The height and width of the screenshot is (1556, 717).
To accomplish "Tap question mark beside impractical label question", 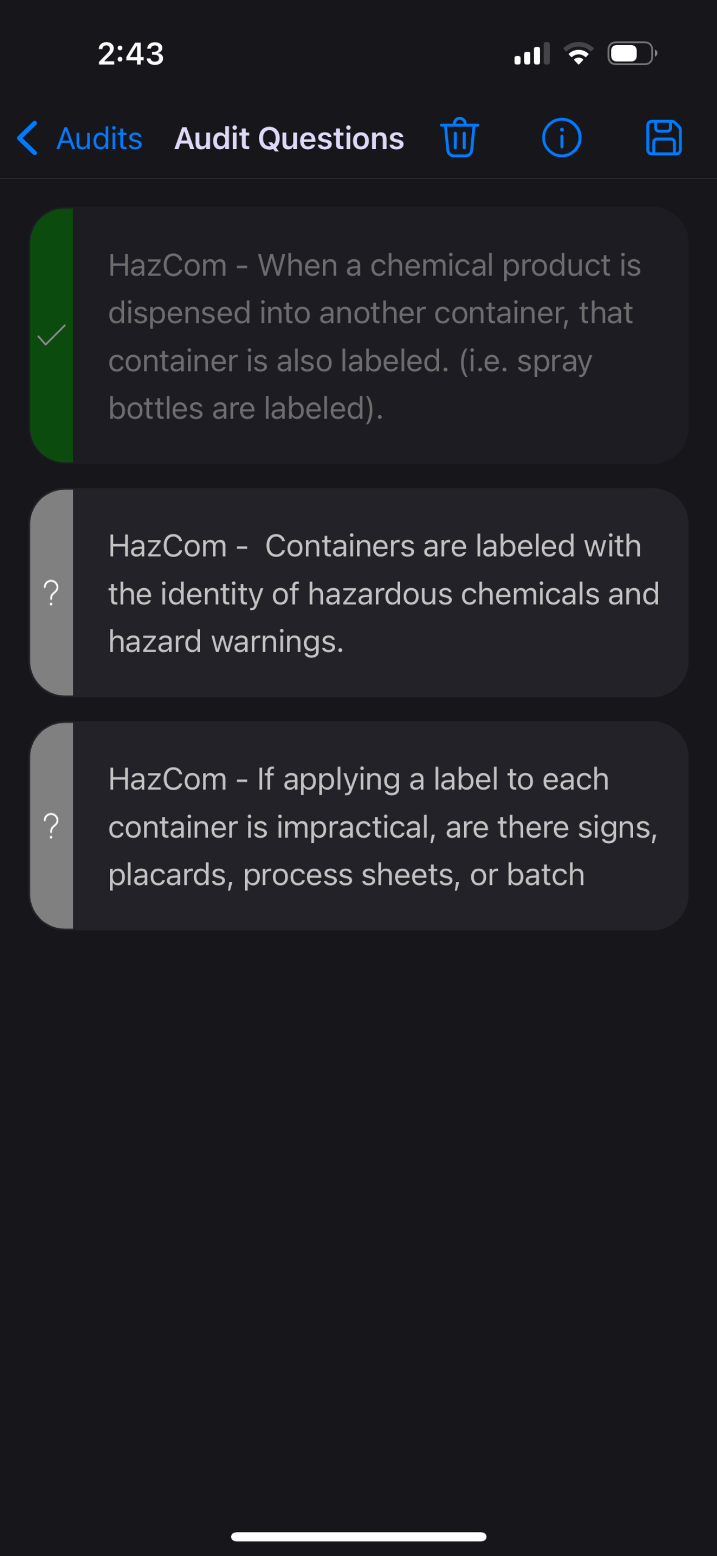I will 52,826.
